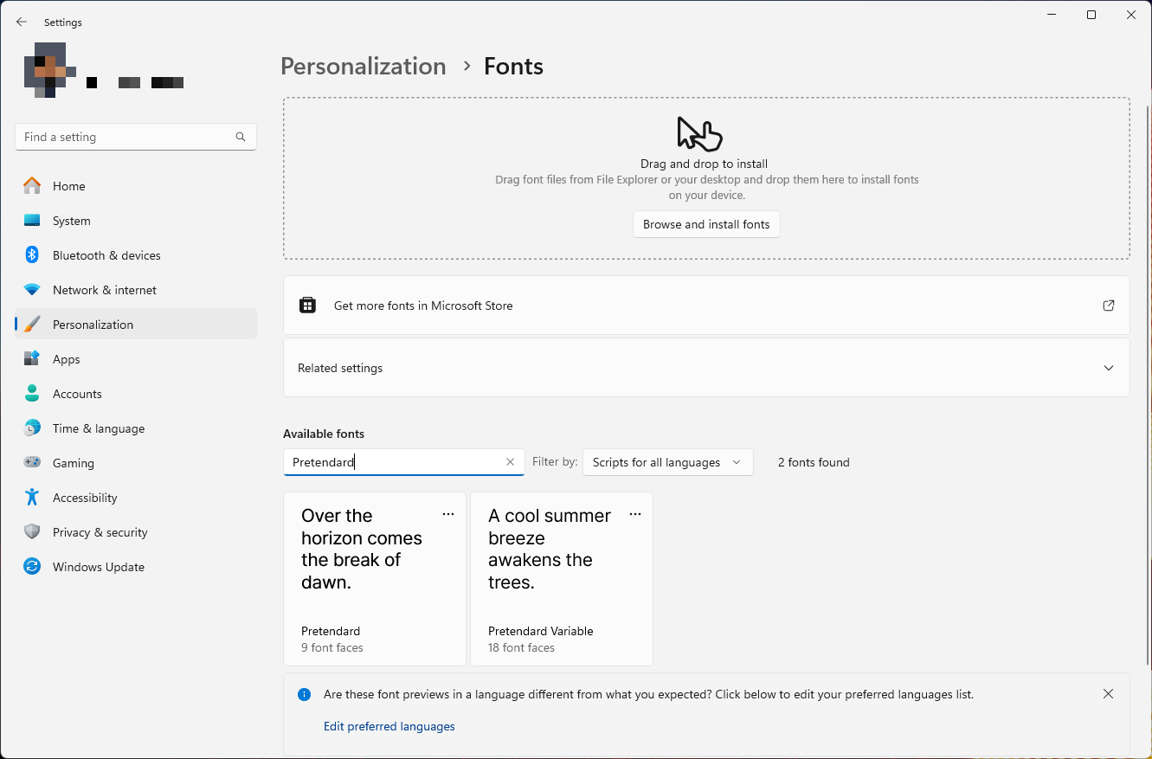This screenshot has width=1152, height=759.
Task: Click the "2 fonts found" text
Action: 814,462
